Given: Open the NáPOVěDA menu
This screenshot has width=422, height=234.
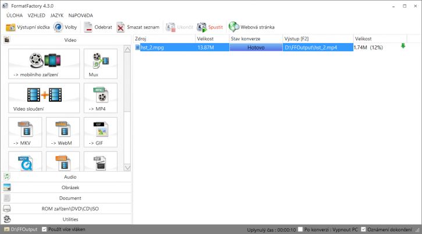Looking at the screenshot, I should [x=80, y=15].
